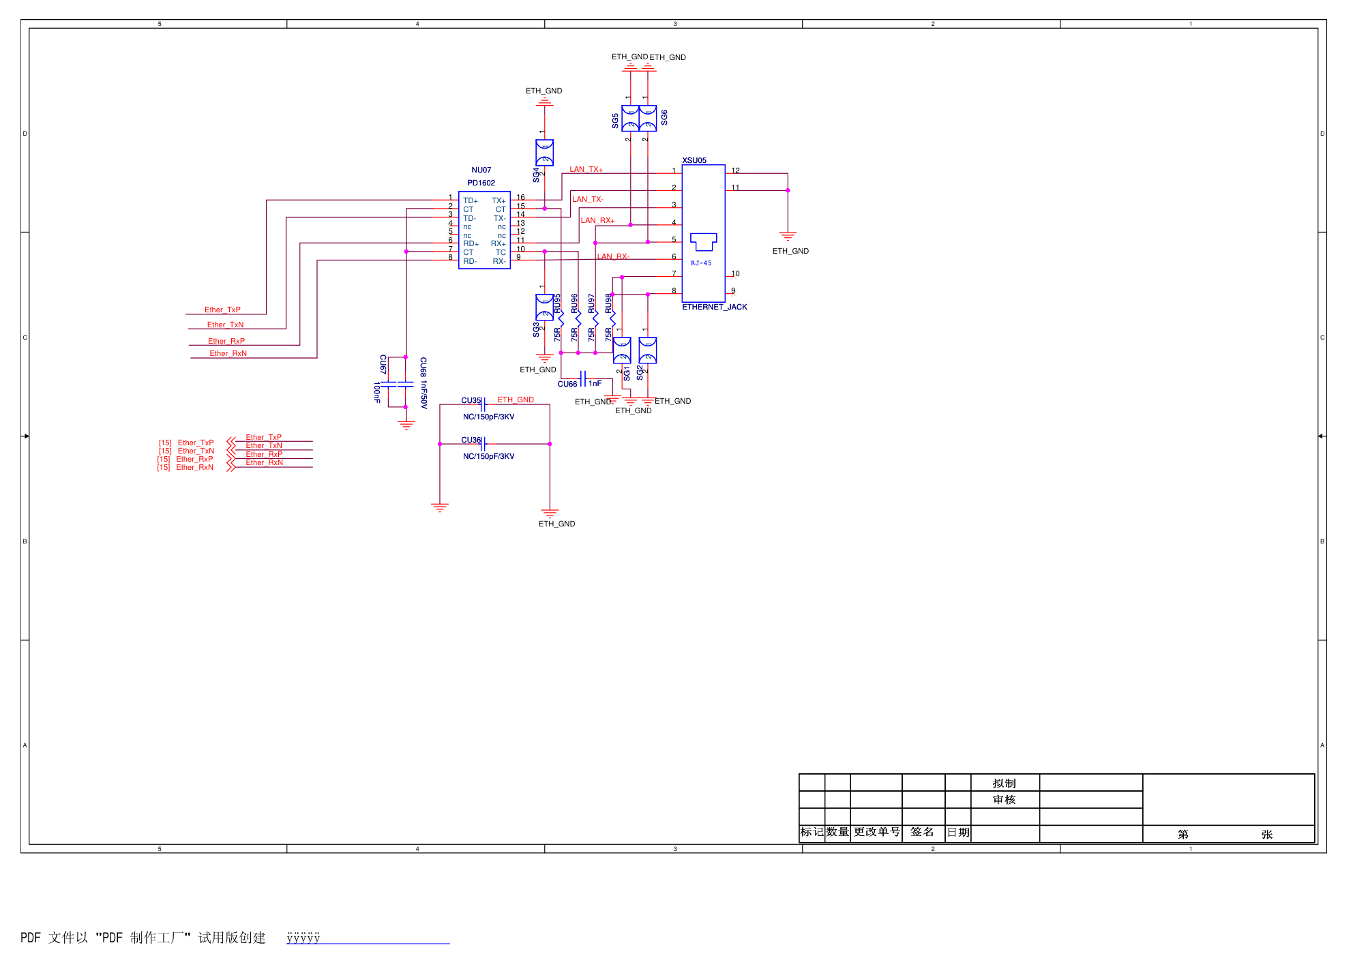Select the SG5 spark gap component
The width and height of the screenshot is (1353, 956).
pos(630,118)
